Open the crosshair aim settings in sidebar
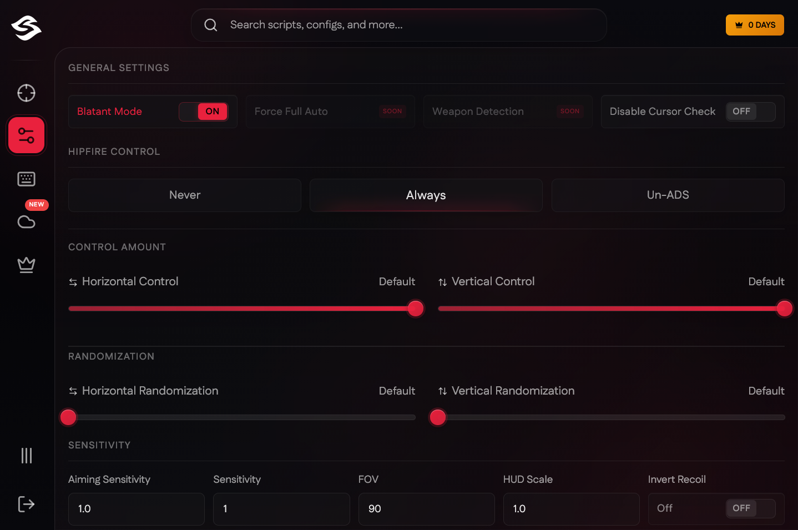 pos(26,93)
